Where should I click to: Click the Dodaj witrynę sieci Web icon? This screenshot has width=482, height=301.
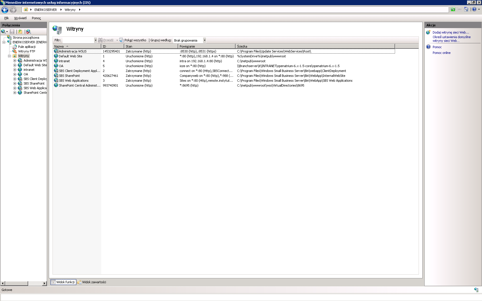tap(428, 32)
